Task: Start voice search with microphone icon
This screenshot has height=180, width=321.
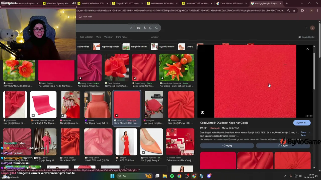Action: click(x=145, y=28)
